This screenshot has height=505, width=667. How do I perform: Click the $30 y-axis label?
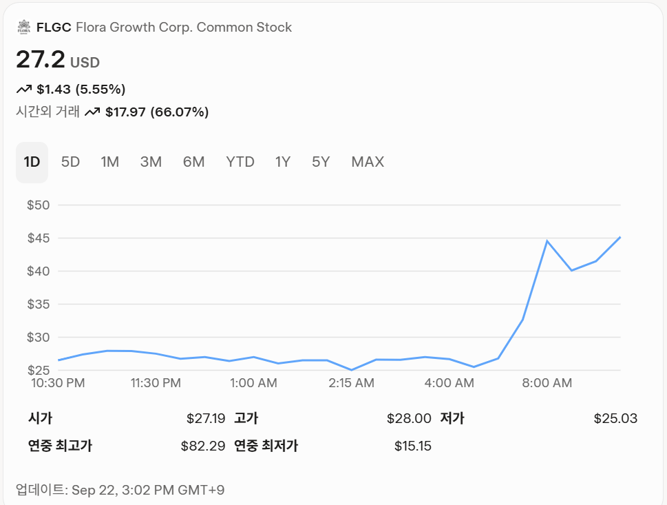pos(39,337)
